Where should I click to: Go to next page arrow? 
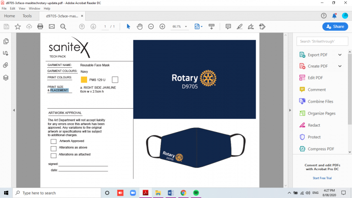tap(93, 27)
